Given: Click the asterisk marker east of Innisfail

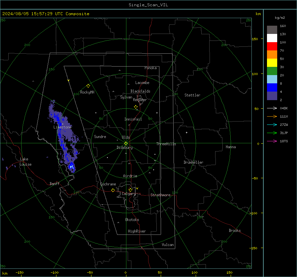Looking at the screenshot, I should pyautogui.click(x=157, y=113).
